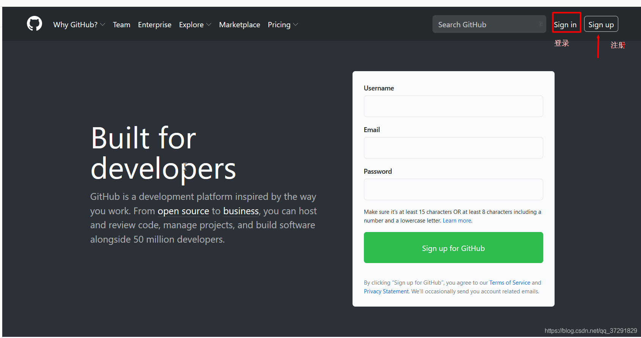
Task: Open the Privacy Statement link
Action: coord(386,291)
